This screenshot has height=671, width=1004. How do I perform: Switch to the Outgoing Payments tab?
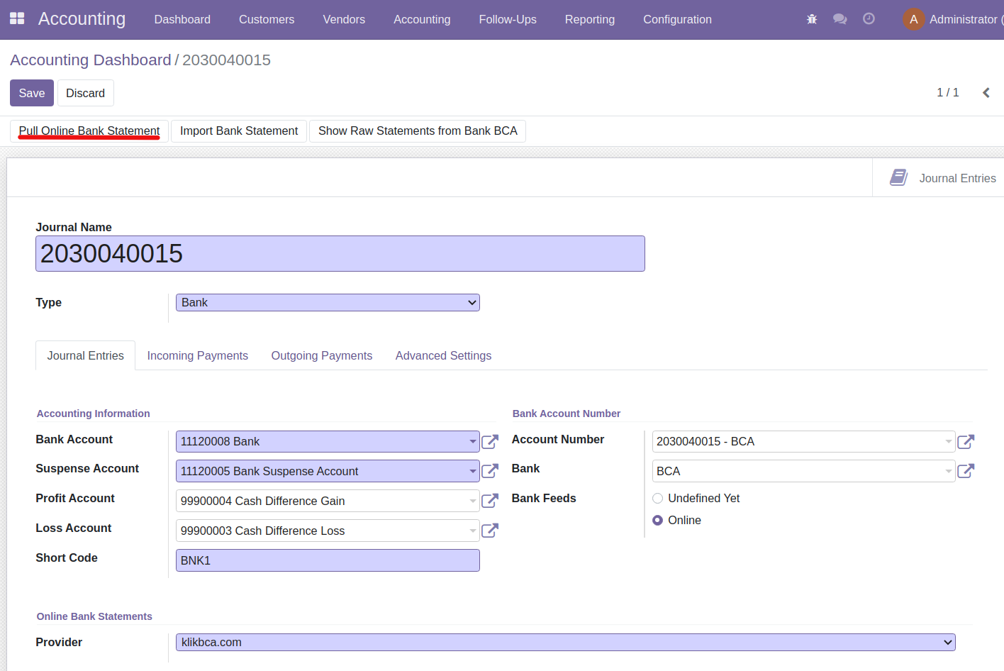click(x=322, y=355)
